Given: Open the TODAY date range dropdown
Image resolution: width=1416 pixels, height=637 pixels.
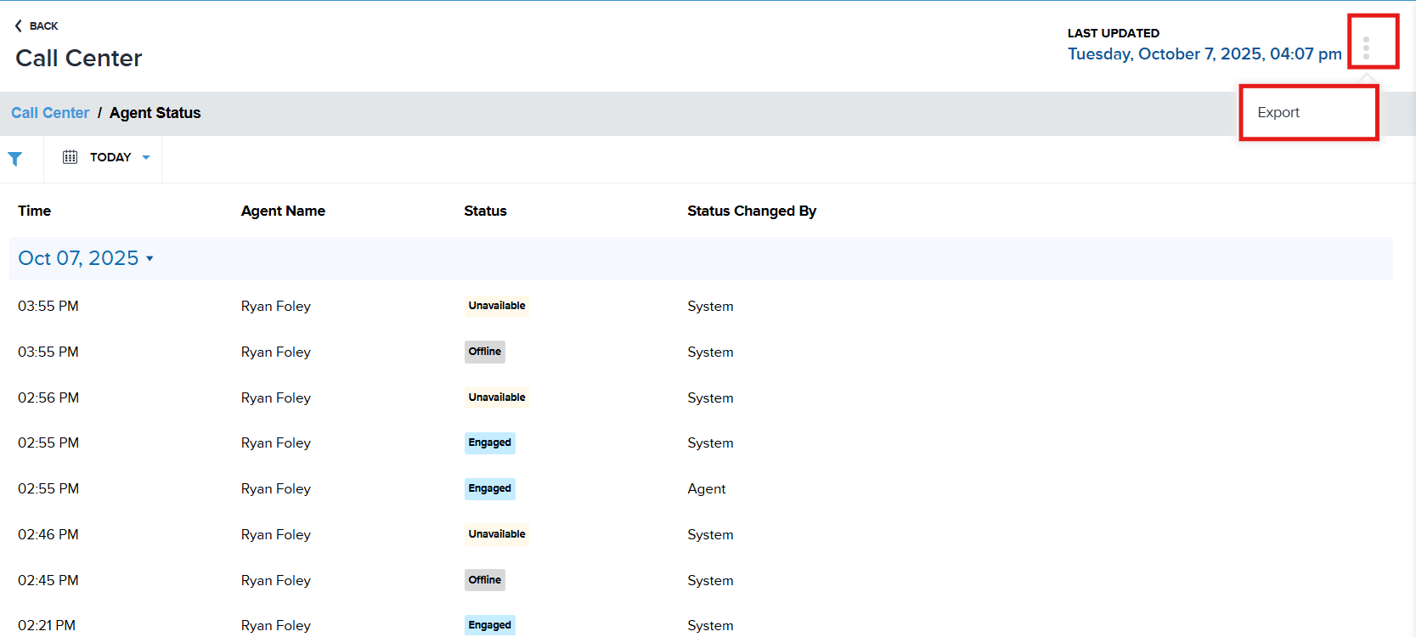Looking at the screenshot, I should pos(110,157).
